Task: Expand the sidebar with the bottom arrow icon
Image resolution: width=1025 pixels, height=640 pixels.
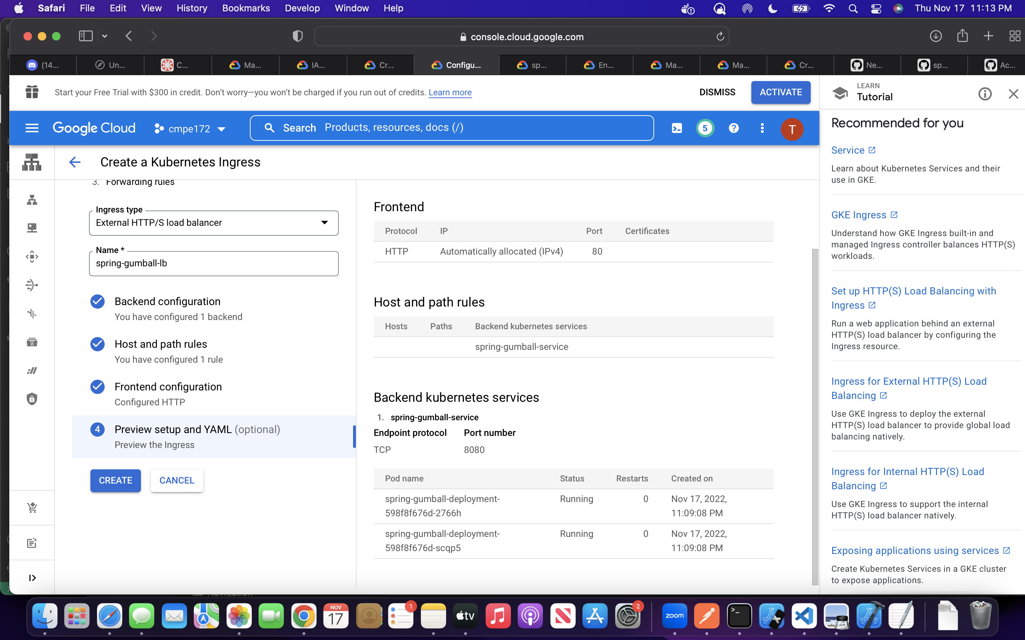Action: tap(32, 578)
